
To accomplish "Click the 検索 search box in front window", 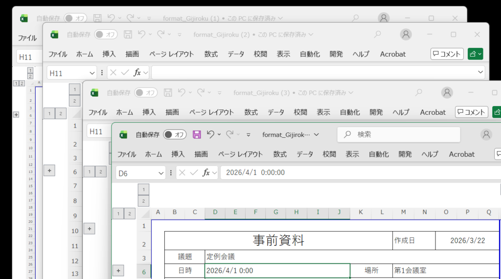I will click(x=399, y=134).
